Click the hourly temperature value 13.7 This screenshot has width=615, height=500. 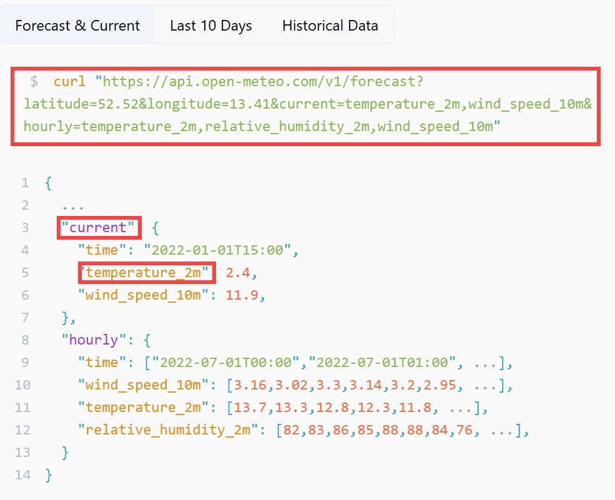(250, 407)
